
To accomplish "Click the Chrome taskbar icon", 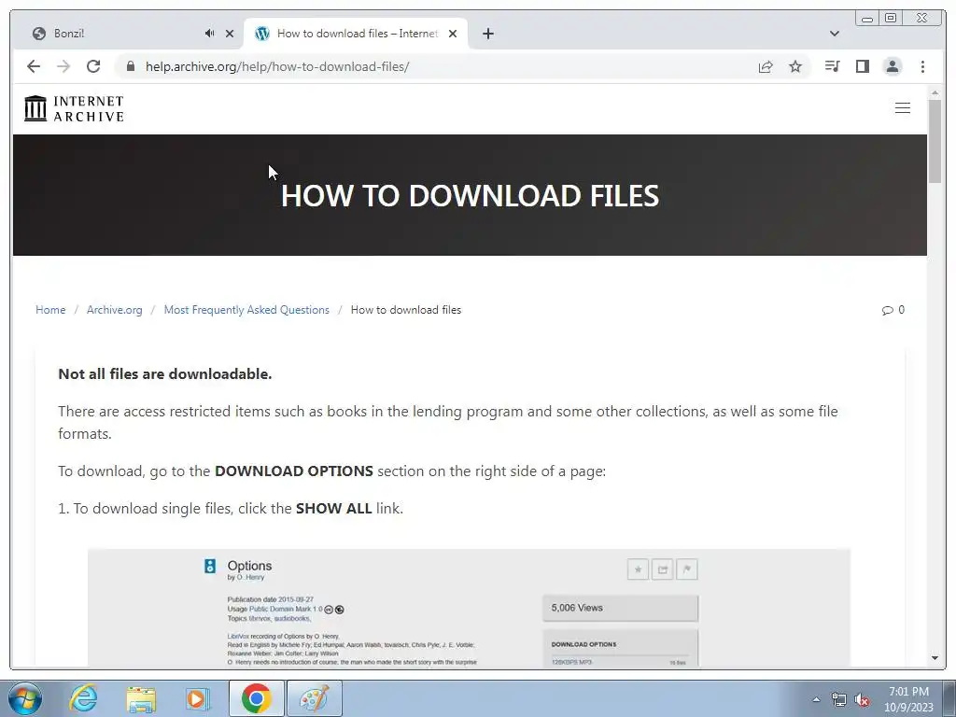I will [x=256, y=698].
